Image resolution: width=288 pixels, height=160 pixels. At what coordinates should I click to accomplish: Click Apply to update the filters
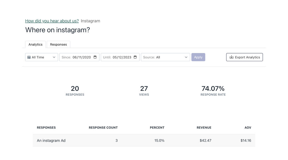pos(198,57)
